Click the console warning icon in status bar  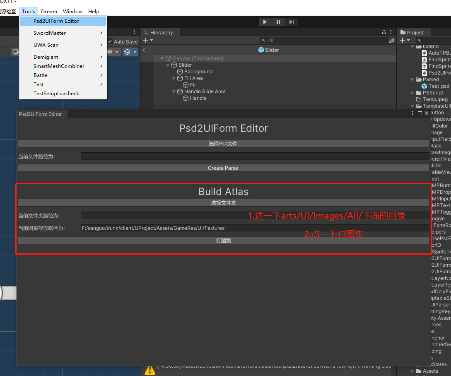tap(150, 370)
